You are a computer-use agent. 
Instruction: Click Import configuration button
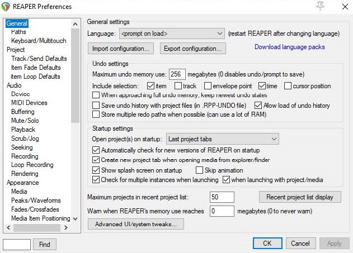click(121, 49)
